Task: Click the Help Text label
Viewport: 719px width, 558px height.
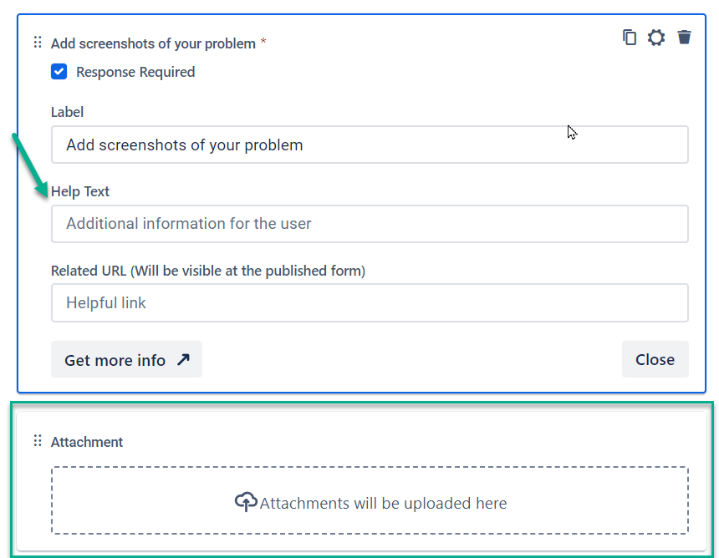Action: pos(80,191)
